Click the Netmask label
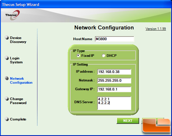Screen dimensions: 172x136 click(87, 80)
